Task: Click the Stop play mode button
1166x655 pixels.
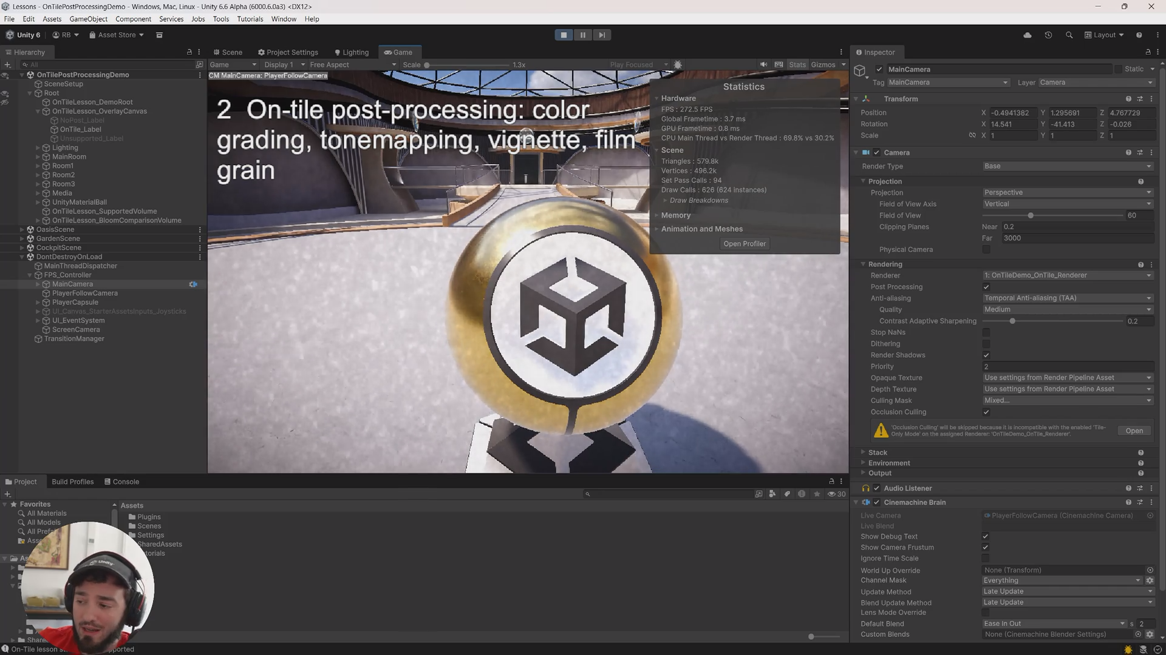Action: (564, 35)
